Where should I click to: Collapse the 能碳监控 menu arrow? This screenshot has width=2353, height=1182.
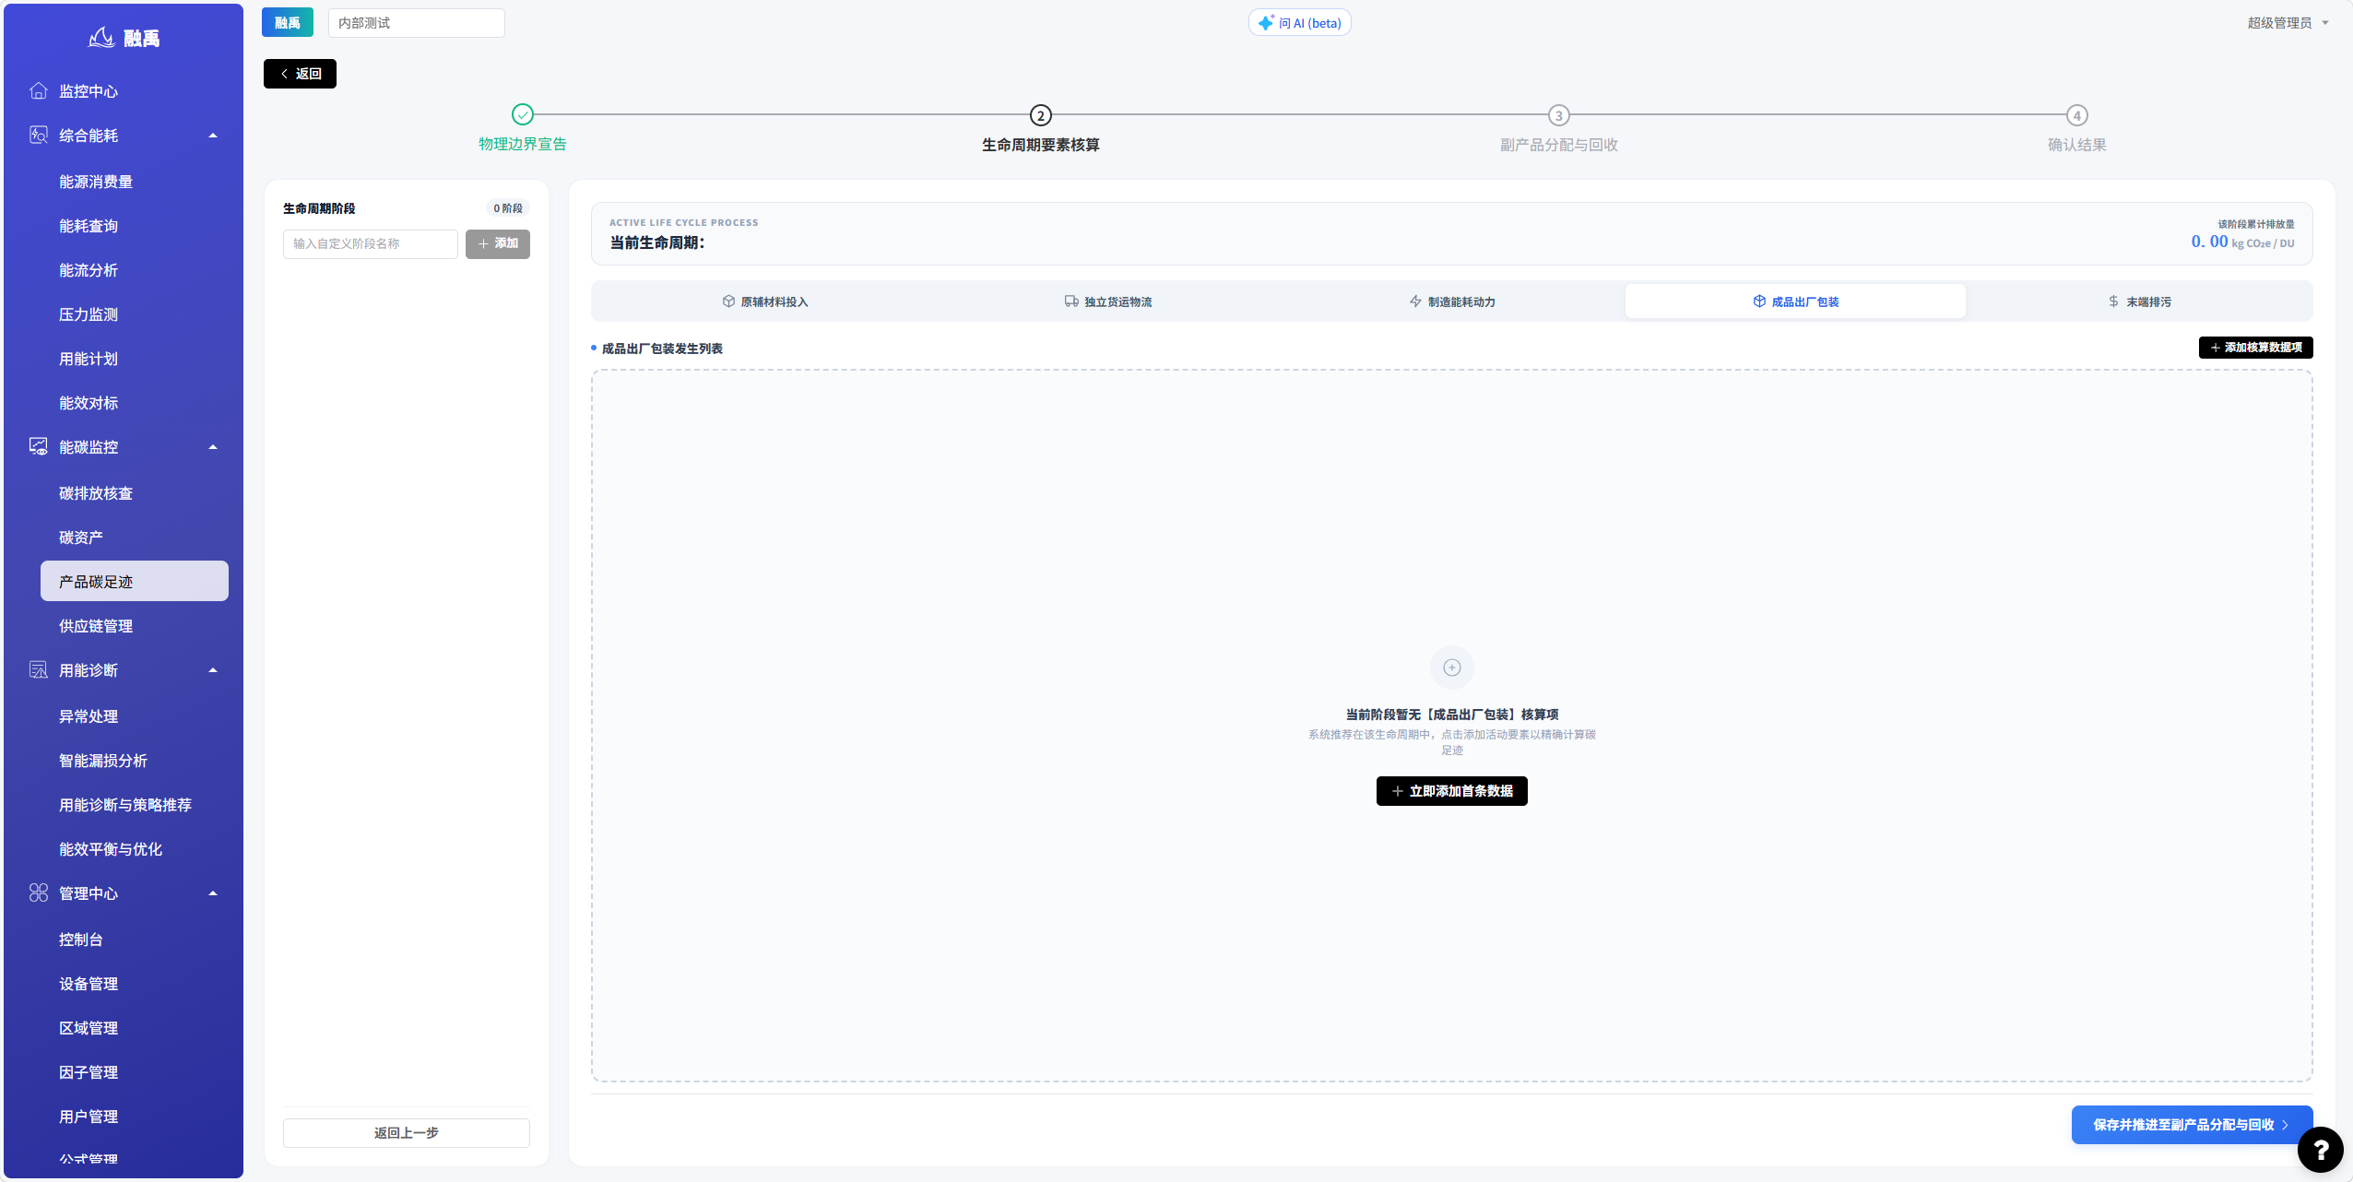point(213,447)
